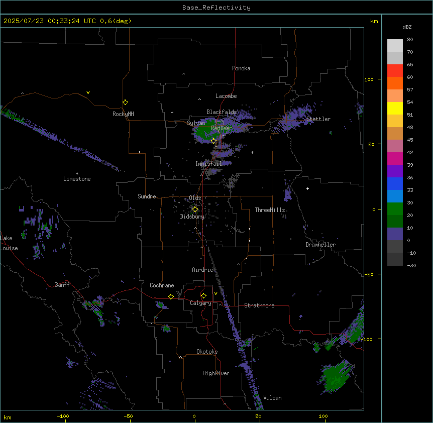Click the Lacombe town label

226,96
